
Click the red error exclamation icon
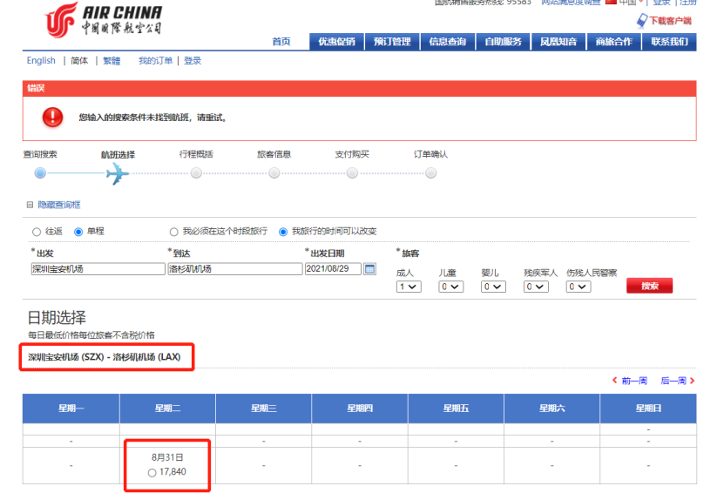(x=53, y=117)
